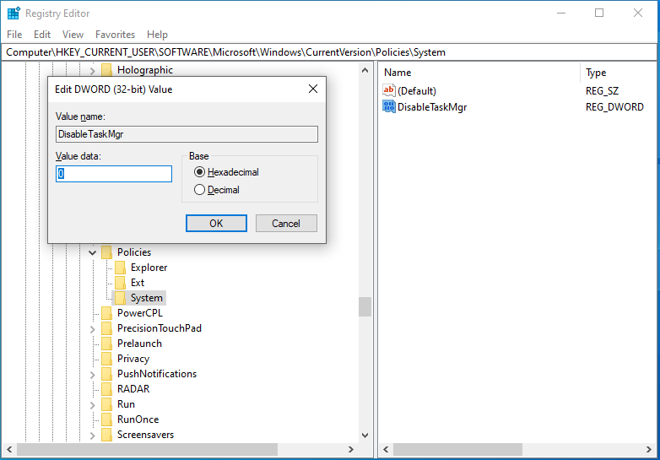Open the File menu
The height and width of the screenshot is (460, 660).
point(14,35)
